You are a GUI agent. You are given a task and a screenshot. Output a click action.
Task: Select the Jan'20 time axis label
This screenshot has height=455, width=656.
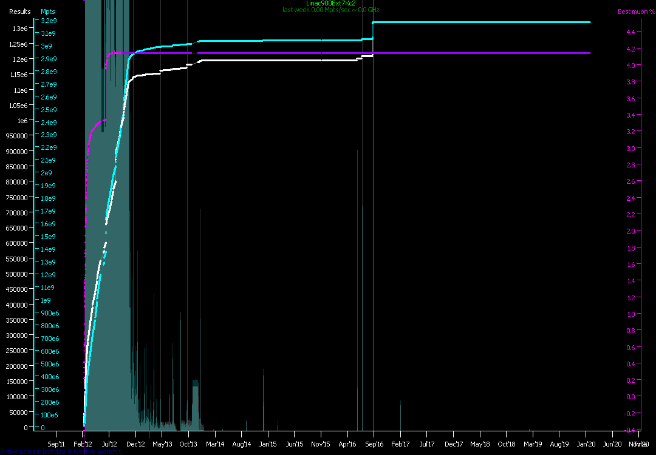[x=586, y=444]
